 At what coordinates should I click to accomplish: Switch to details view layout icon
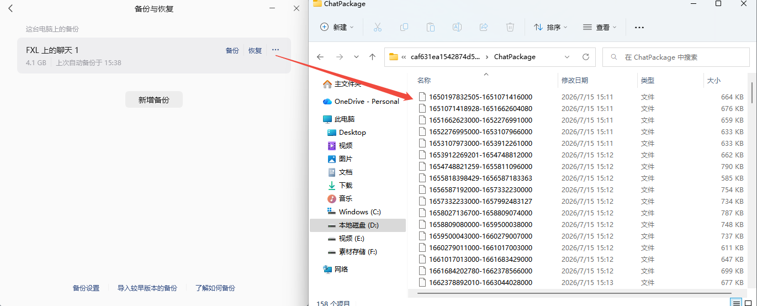click(736, 303)
